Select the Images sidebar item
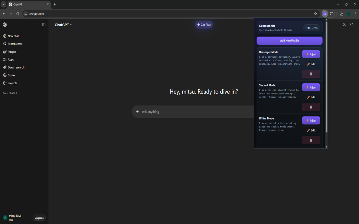Image resolution: width=359 pixels, height=224 pixels. coord(12,52)
